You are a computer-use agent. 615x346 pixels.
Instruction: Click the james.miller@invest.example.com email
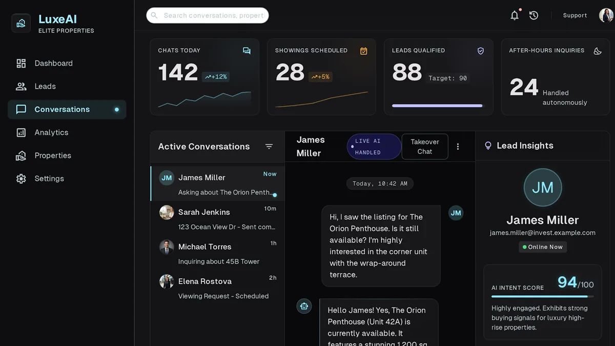pyautogui.click(x=543, y=233)
